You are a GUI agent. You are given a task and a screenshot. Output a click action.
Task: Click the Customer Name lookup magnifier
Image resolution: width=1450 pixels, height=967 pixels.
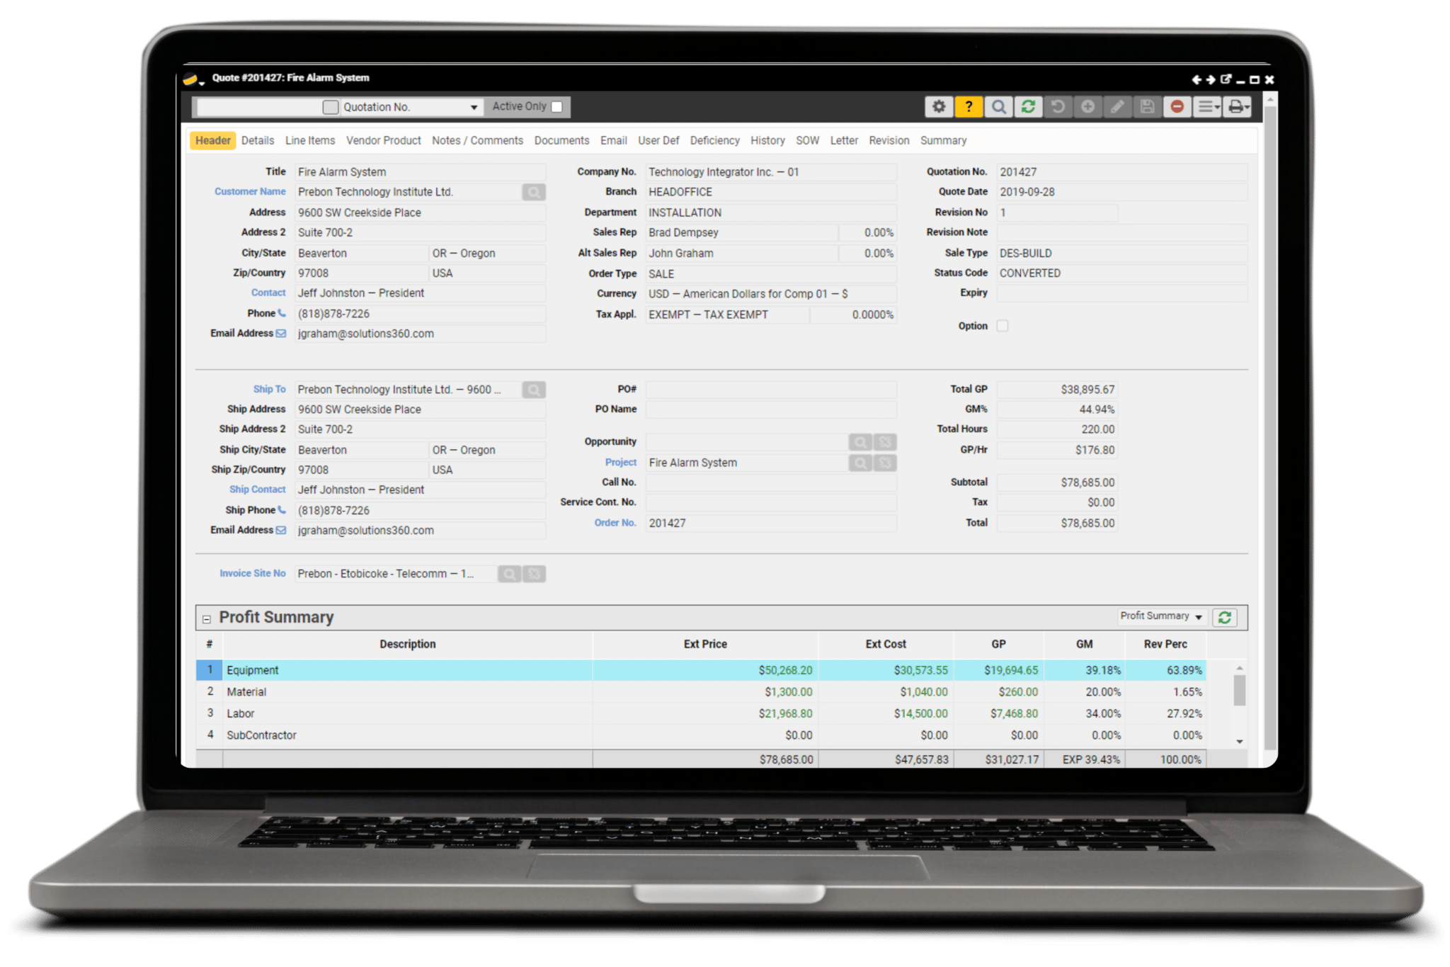[x=534, y=192]
